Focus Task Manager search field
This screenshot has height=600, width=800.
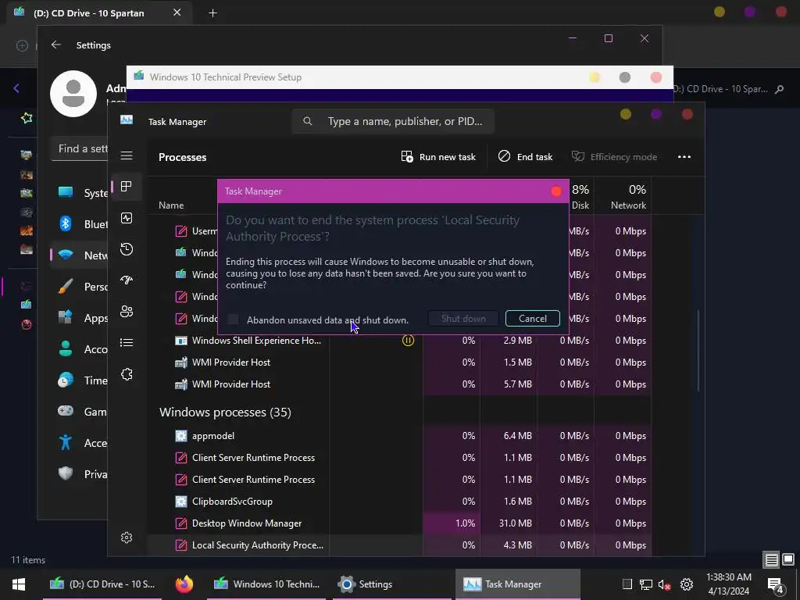[393, 121]
